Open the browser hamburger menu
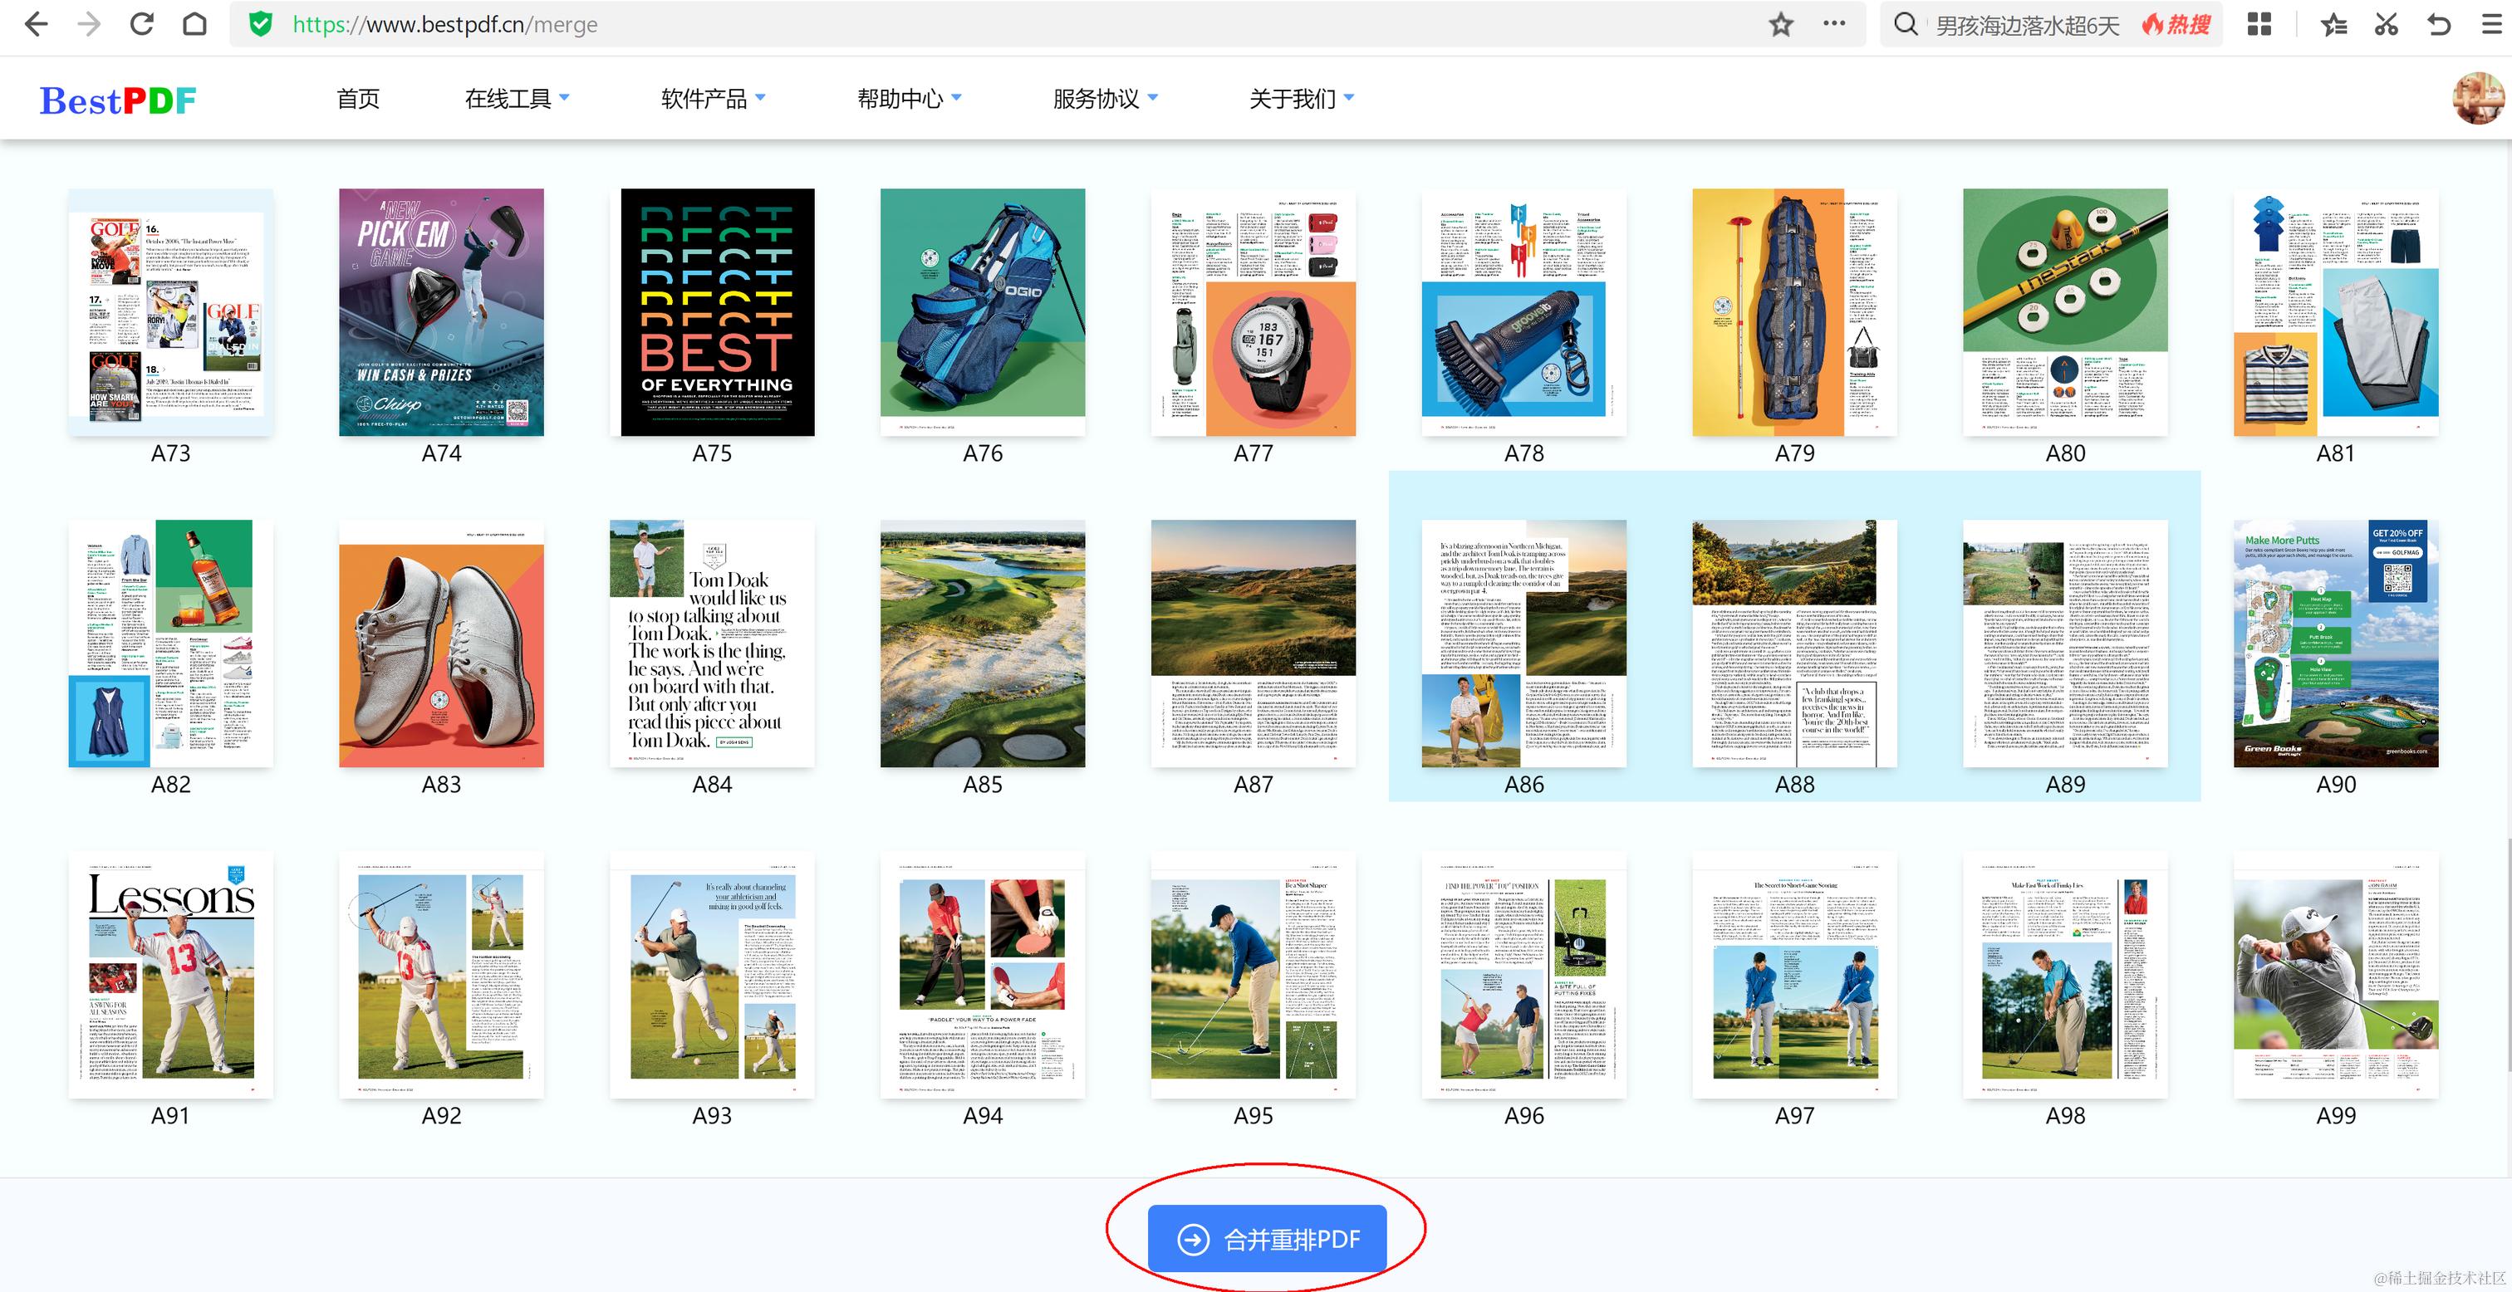 click(x=2491, y=24)
